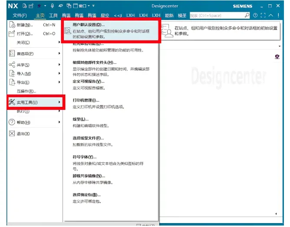Click the microphone icon in quick access toolbar
Image resolution: width=290 pixels, height=227 pixels.
click(53, 6)
